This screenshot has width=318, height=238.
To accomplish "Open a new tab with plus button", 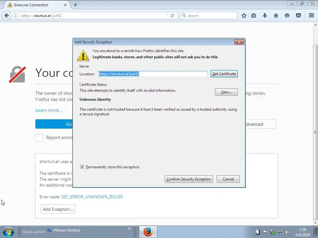I will pyautogui.click(x=75, y=5).
